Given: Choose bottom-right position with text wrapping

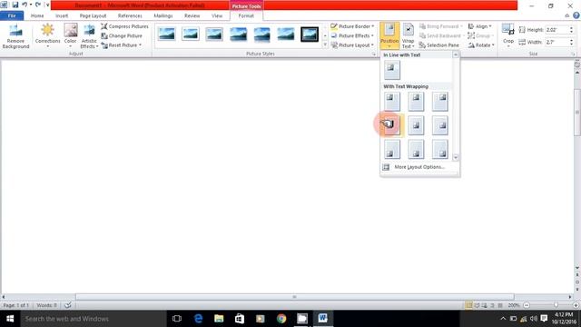Looking at the screenshot, I should (440, 149).
